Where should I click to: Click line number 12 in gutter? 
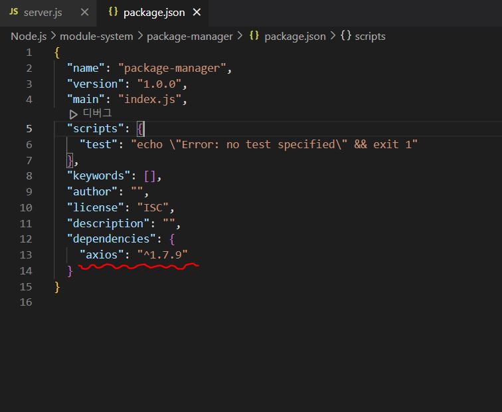pyautogui.click(x=26, y=239)
